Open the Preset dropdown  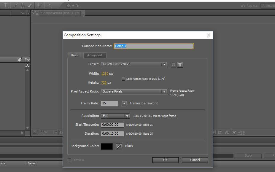134,64
